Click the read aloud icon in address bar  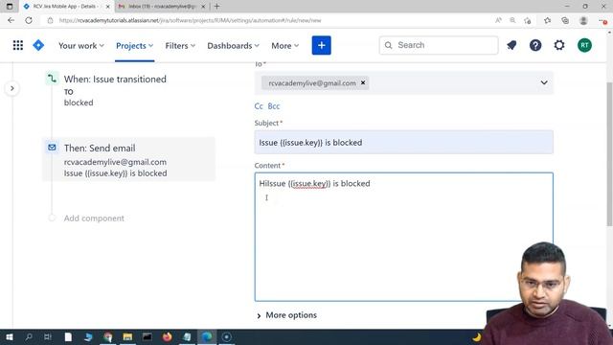(x=498, y=20)
